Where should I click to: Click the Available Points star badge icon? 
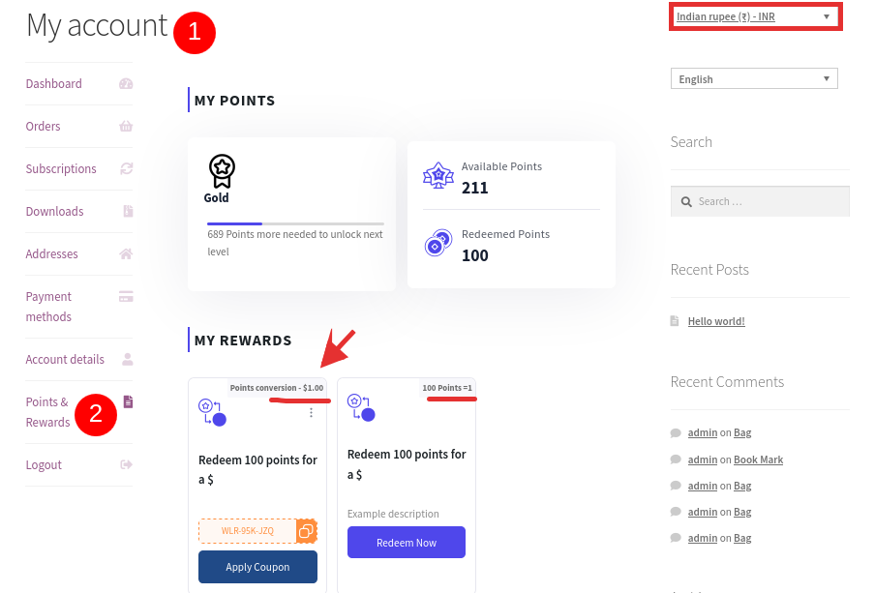[x=438, y=175]
